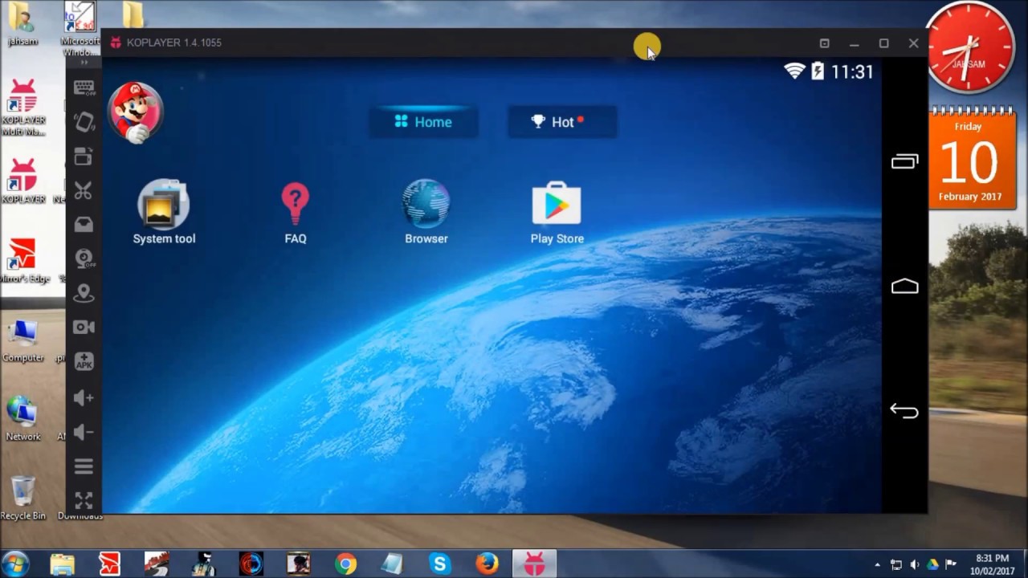Click the video recorder camera icon
1028x578 pixels.
84,328
